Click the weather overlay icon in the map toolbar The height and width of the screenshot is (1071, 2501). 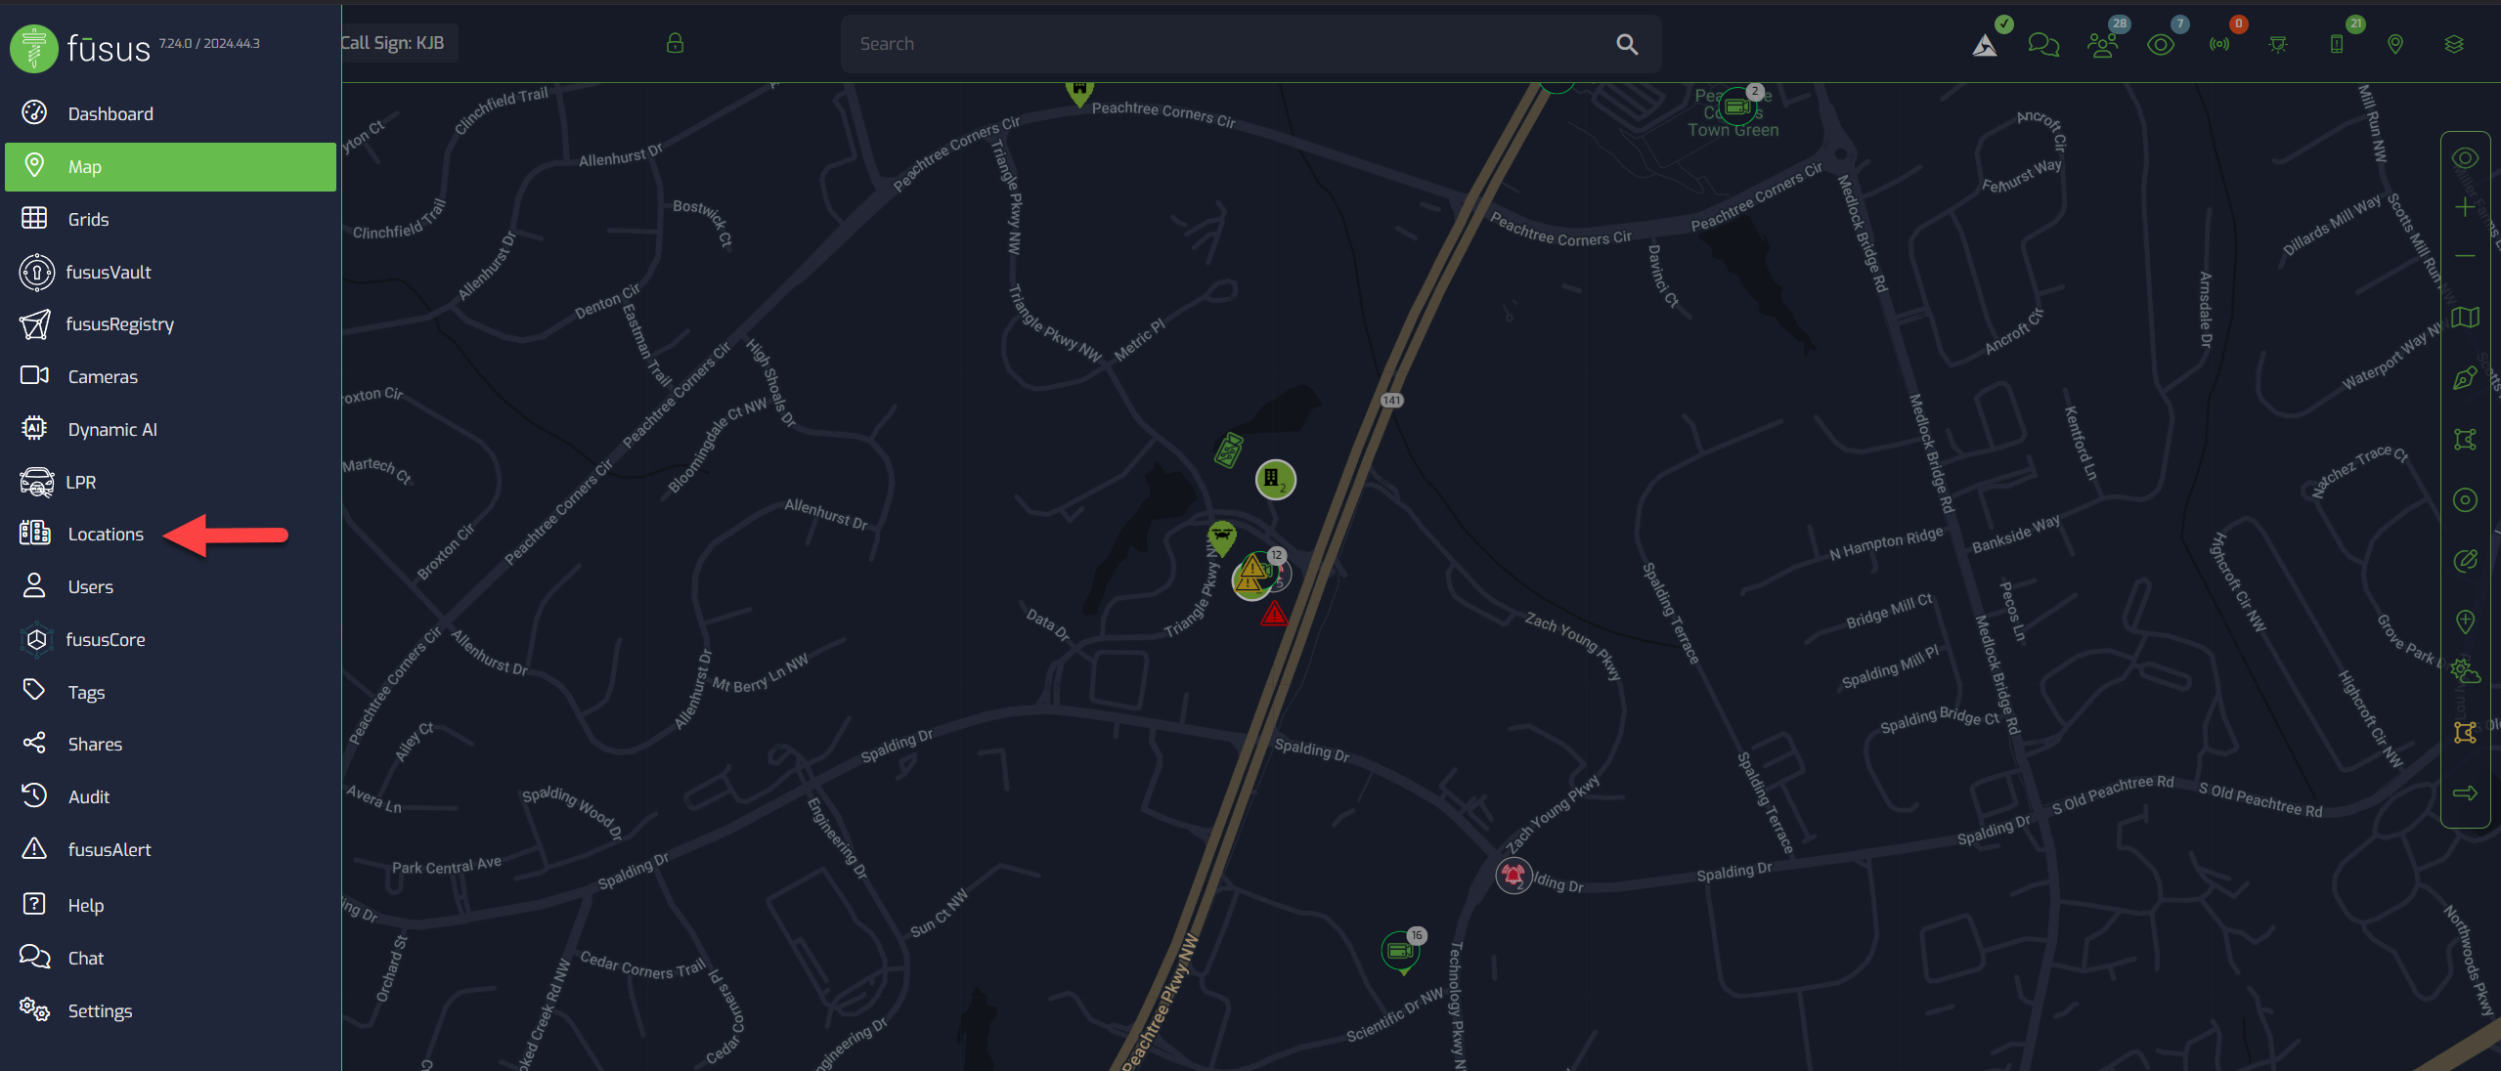coord(2465,671)
